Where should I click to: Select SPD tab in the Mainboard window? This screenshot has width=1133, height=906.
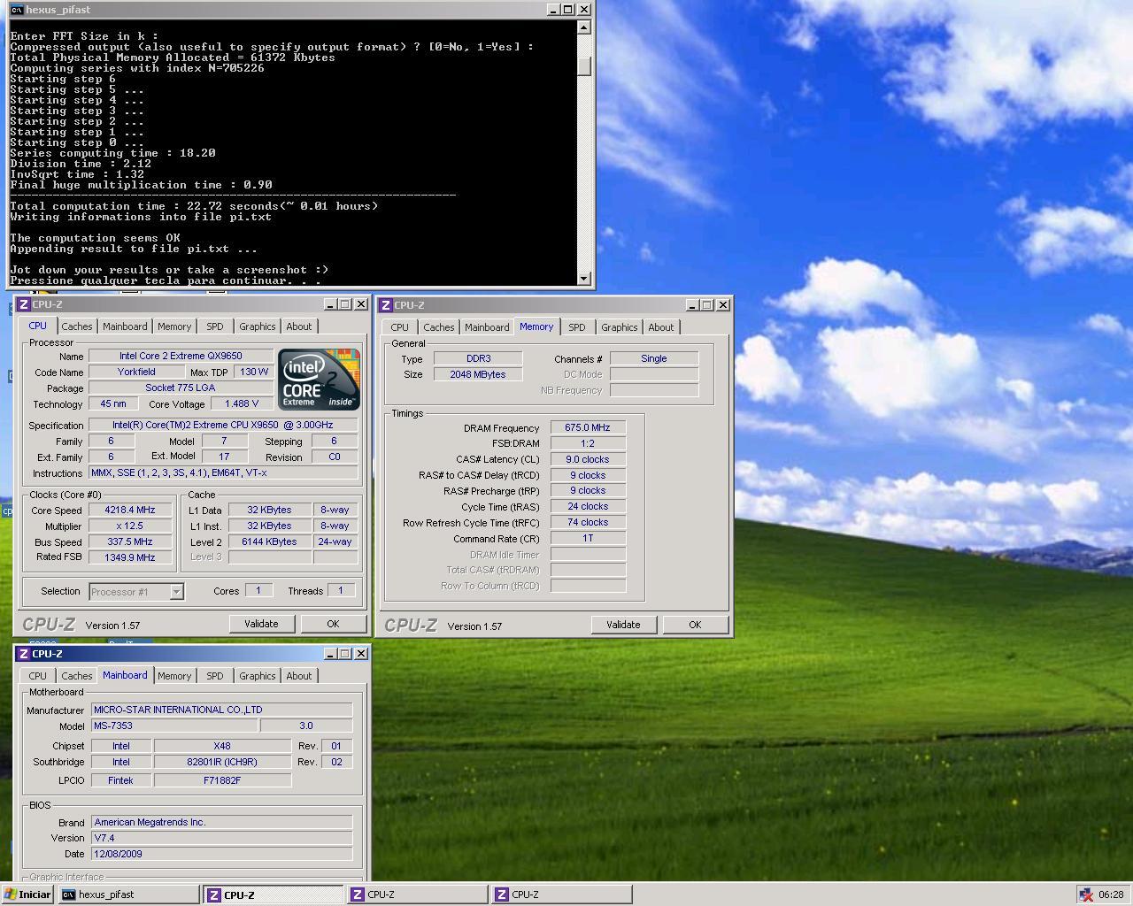(215, 676)
